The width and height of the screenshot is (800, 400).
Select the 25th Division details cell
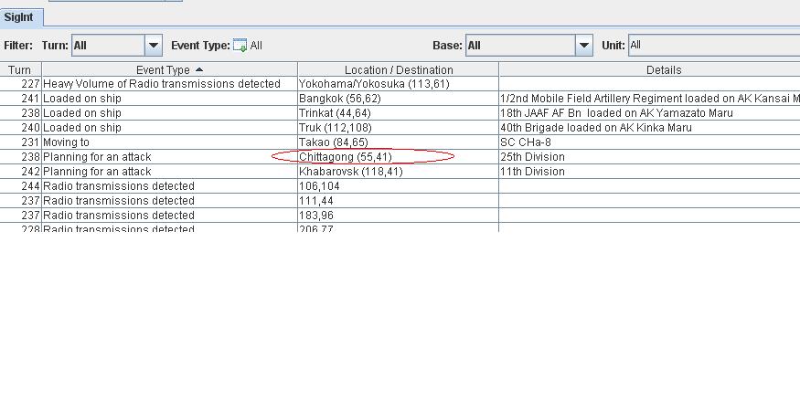[649, 157]
